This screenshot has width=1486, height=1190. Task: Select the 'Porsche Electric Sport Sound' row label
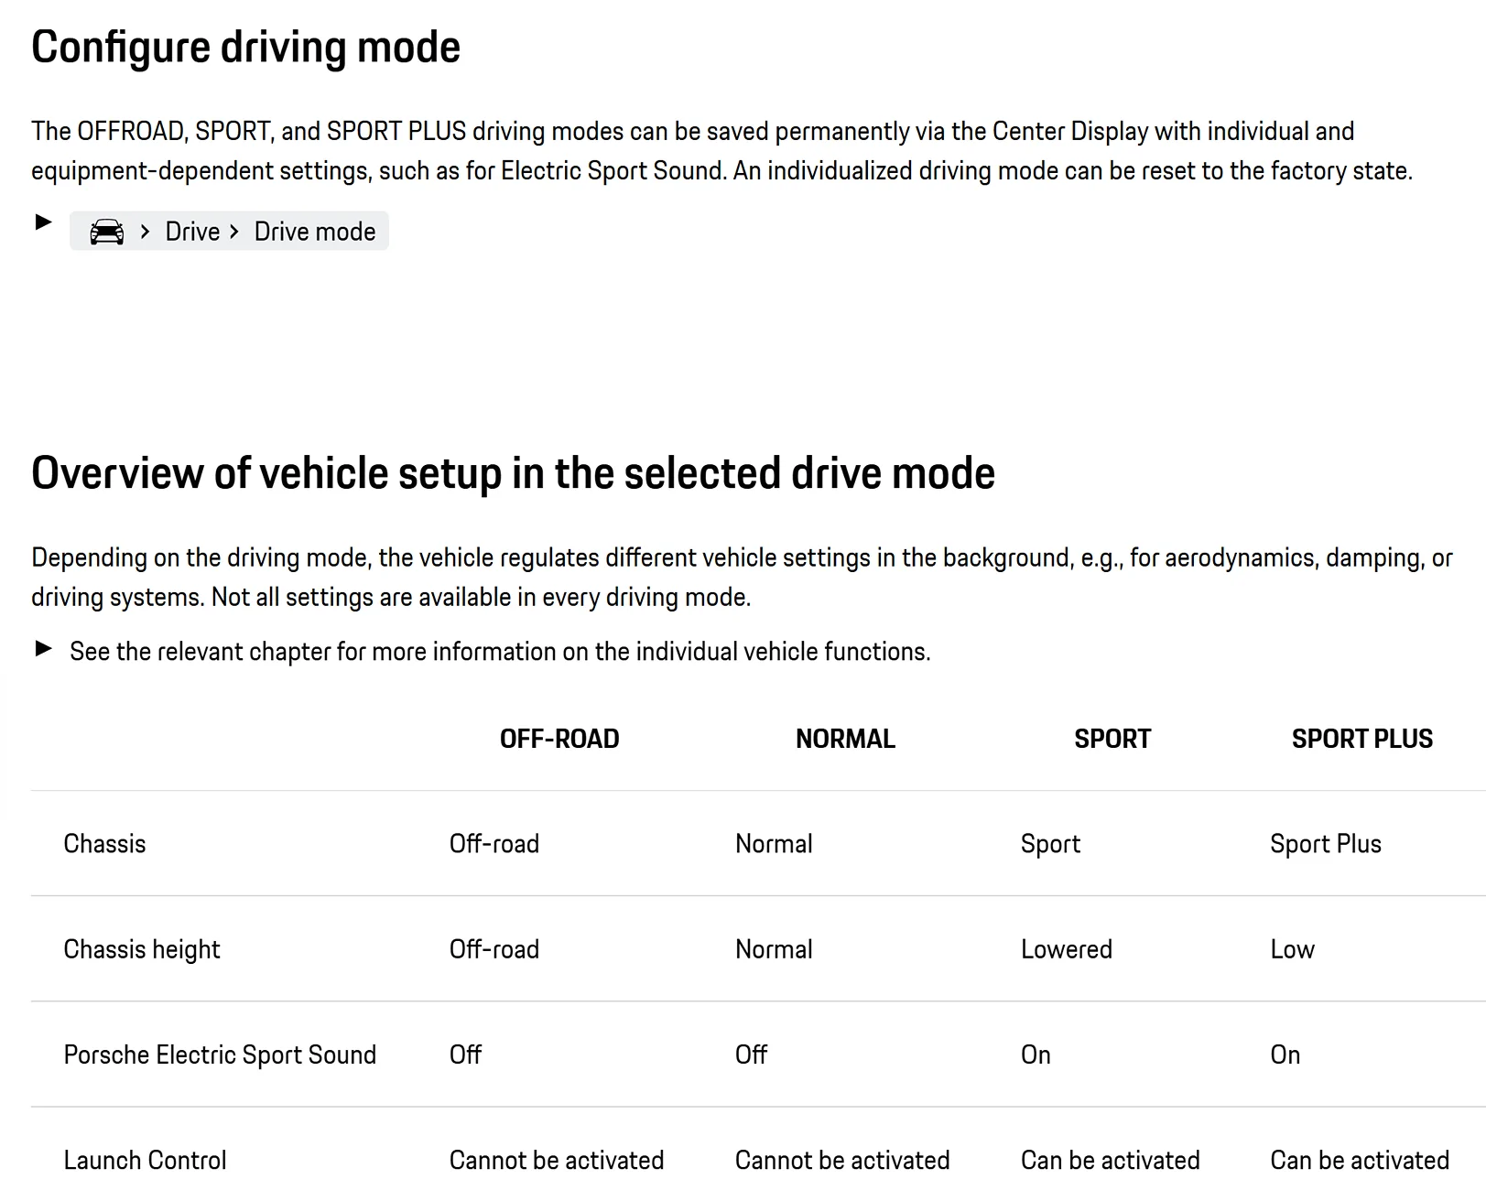pos(220,1055)
